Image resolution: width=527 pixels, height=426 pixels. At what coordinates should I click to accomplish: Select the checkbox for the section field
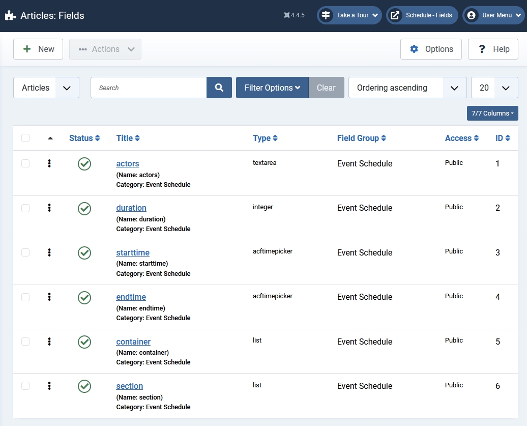25,386
